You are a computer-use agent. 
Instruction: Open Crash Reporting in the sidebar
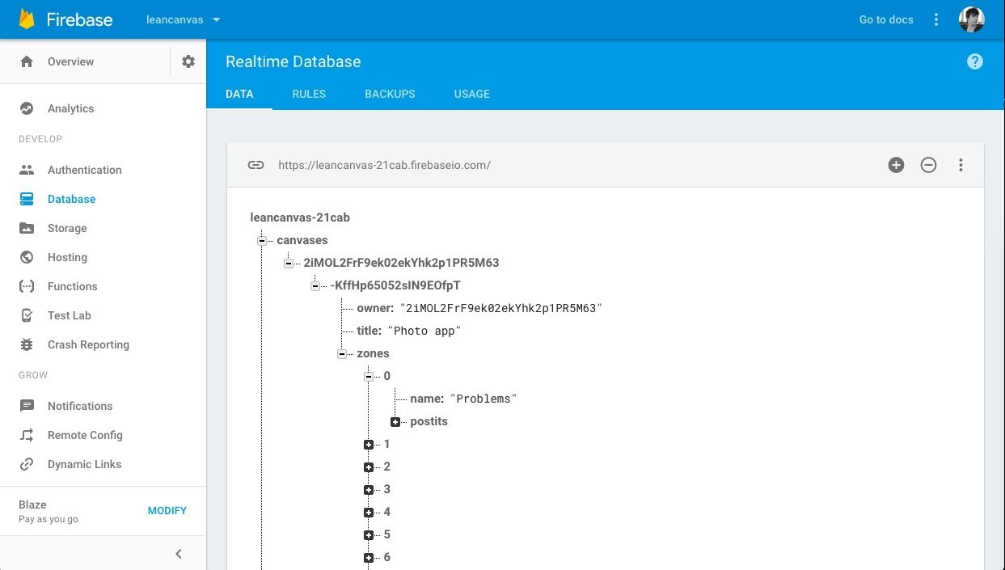(x=88, y=344)
